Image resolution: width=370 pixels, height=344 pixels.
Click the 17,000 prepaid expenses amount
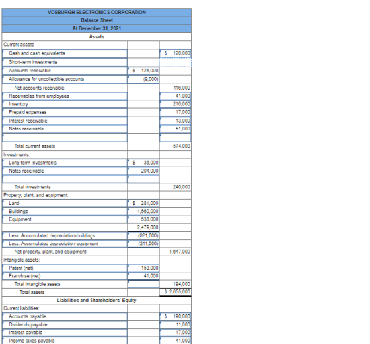[x=175, y=112]
